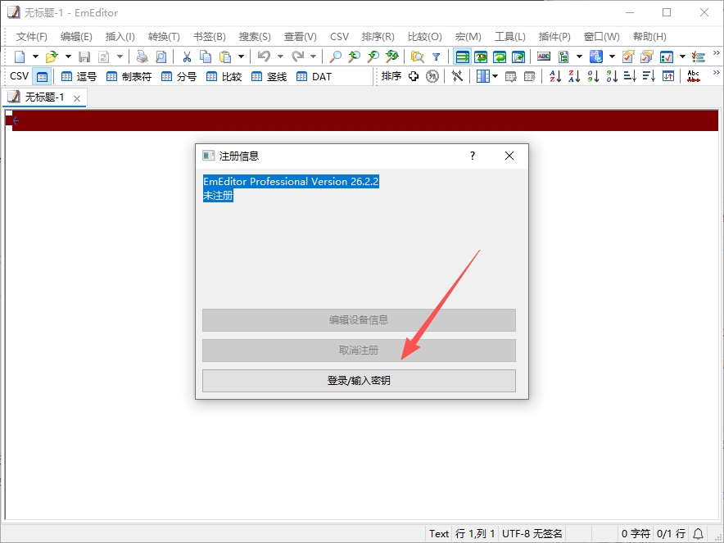
Task: Click the 竖线 pipe-separated mode button
Action: coord(269,77)
